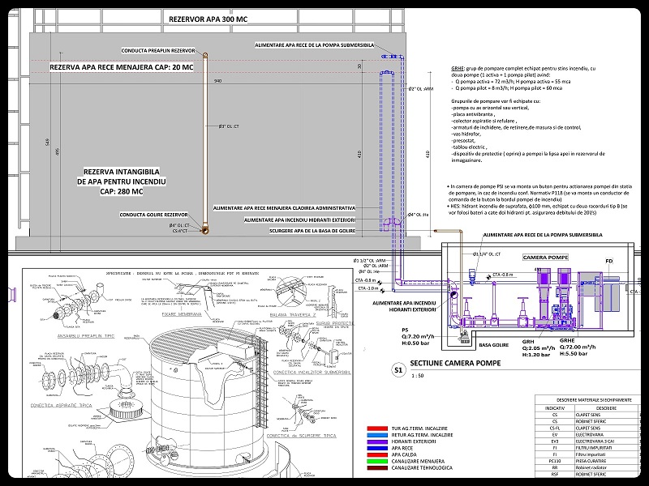
Task: Click the label 'CONDUCTA PREAPLIN REZERVOR'
Action: (158, 51)
